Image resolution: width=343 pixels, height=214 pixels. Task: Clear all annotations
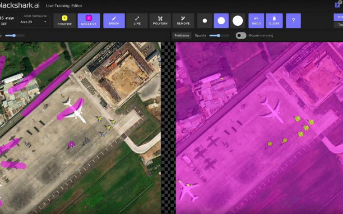[x=274, y=21]
